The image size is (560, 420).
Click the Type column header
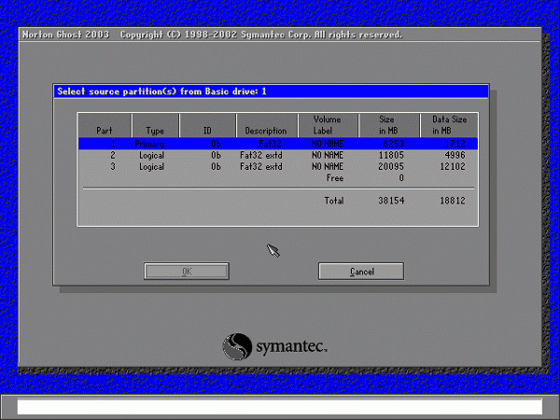(155, 125)
